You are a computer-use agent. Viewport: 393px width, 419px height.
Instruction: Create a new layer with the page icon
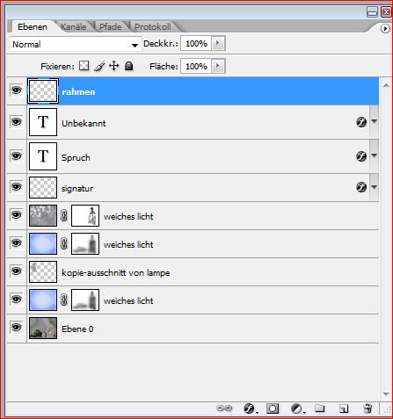pos(344,408)
